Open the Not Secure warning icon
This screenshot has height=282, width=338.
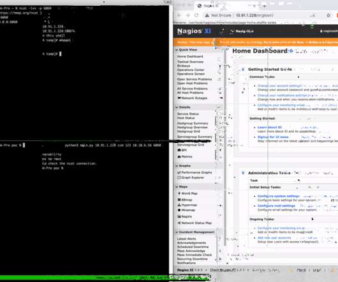pyautogui.click(x=207, y=15)
